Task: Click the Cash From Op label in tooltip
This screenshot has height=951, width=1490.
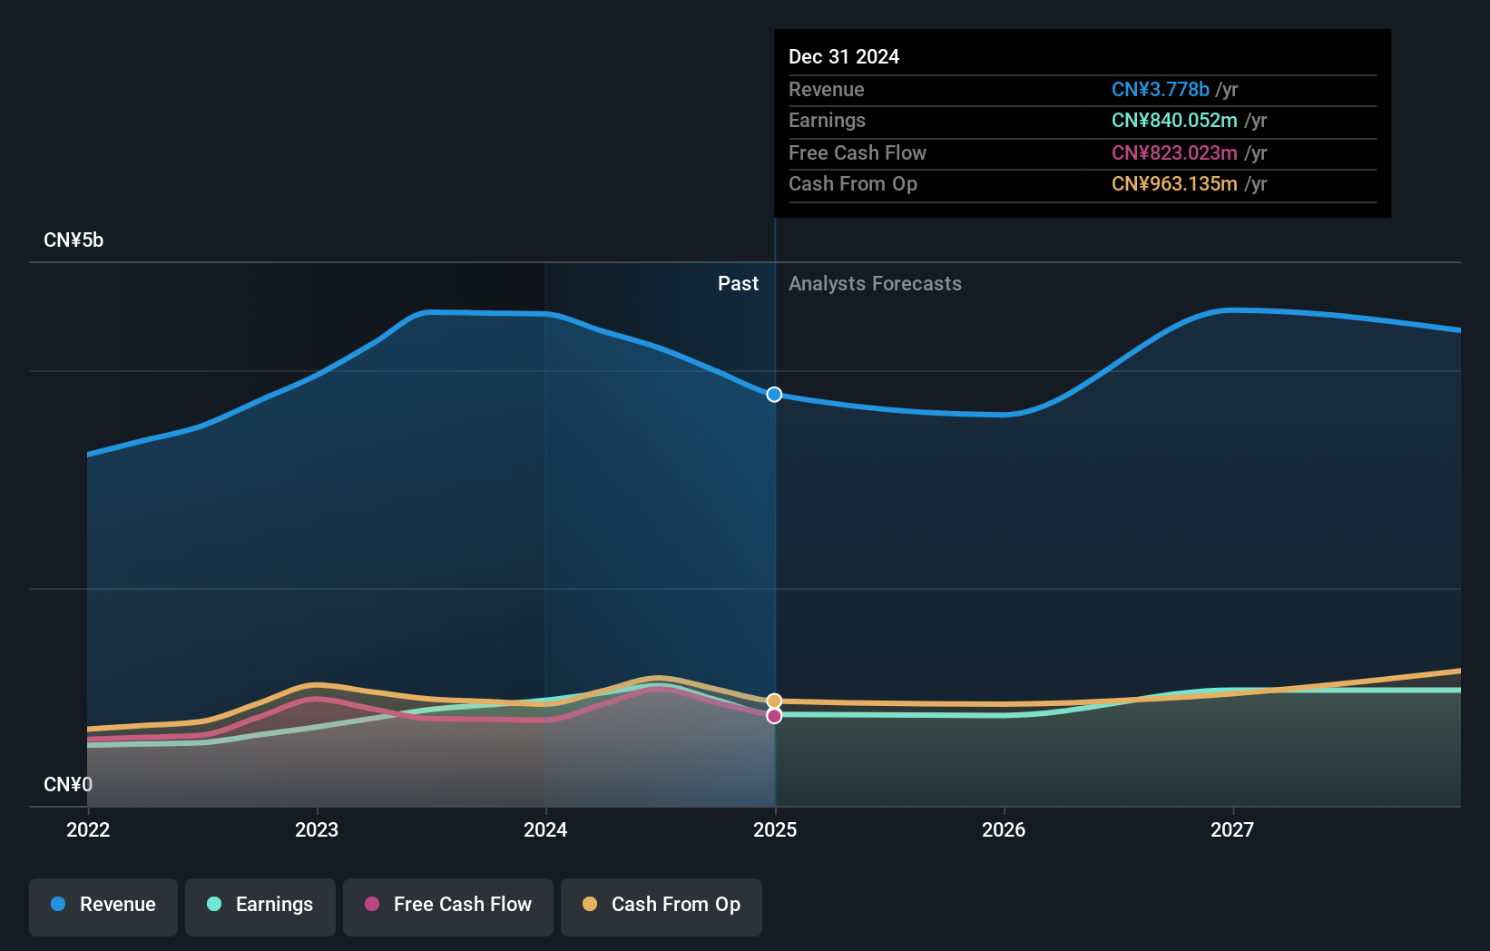Action: [853, 184]
